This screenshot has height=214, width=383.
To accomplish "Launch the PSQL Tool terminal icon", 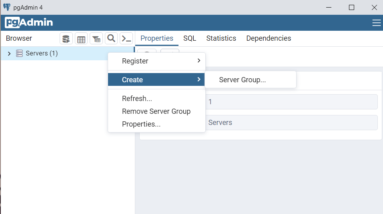I will pos(126,39).
